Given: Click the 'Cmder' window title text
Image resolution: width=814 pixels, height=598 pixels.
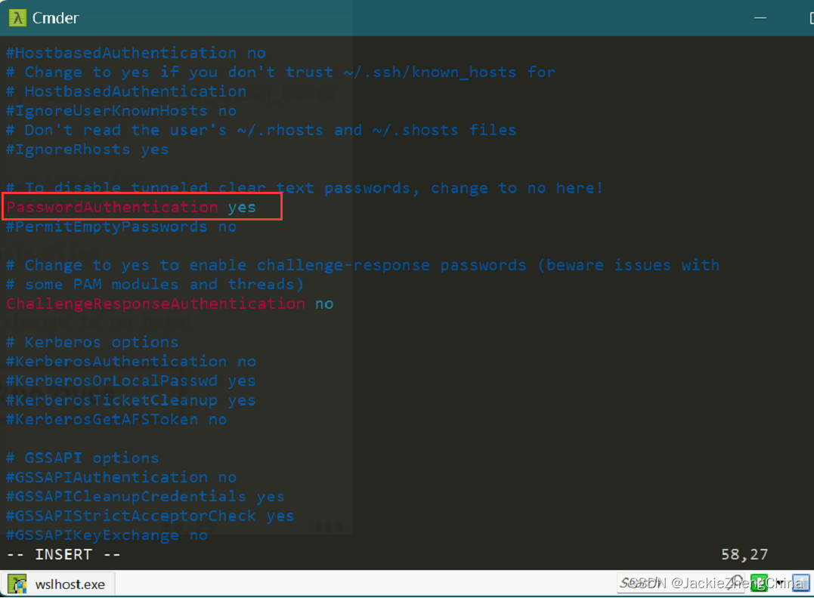Looking at the screenshot, I should (55, 18).
